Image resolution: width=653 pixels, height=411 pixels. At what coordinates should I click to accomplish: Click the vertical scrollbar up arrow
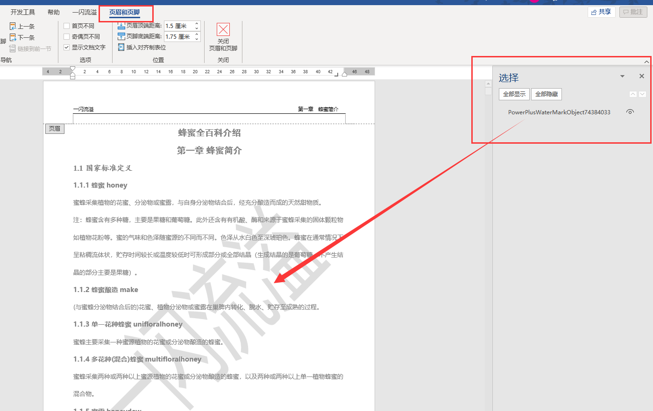click(x=488, y=84)
